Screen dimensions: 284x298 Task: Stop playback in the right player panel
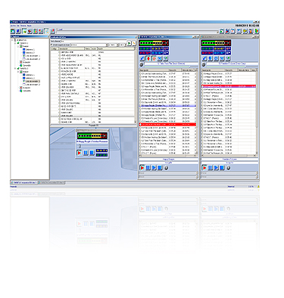(222, 168)
